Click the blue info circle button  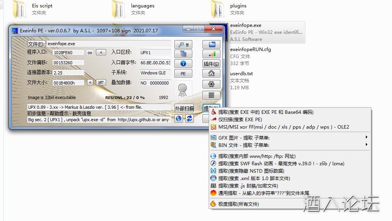(x=183, y=64)
